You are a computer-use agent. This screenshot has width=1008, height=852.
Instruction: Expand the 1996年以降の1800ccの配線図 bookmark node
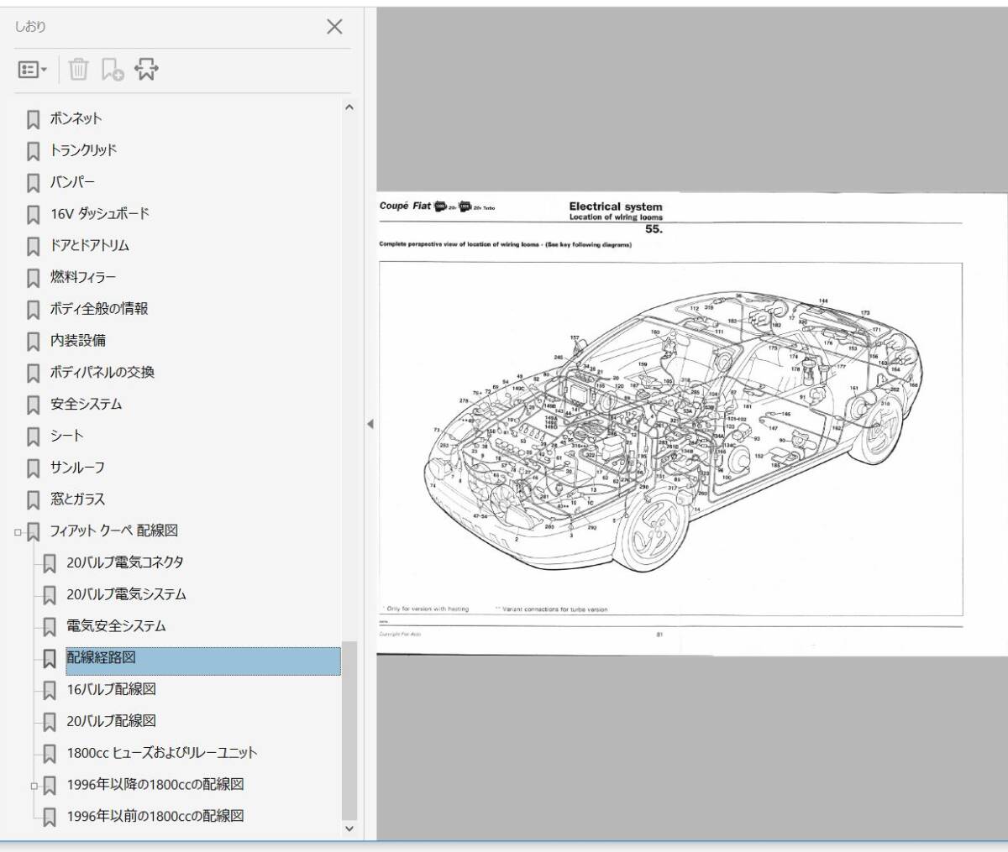click(34, 786)
